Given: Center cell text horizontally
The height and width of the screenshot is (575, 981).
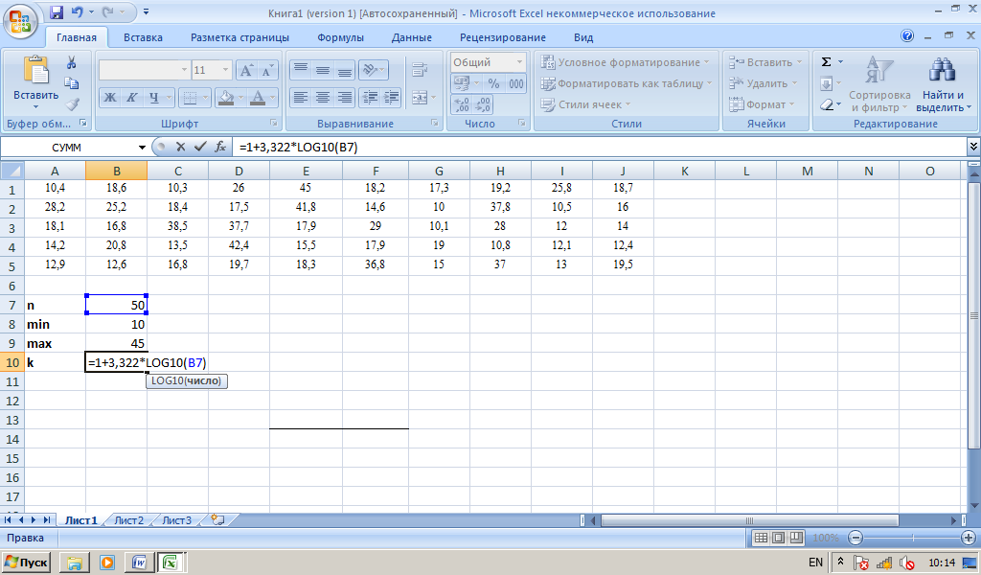Looking at the screenshot, I should [323, 98].
